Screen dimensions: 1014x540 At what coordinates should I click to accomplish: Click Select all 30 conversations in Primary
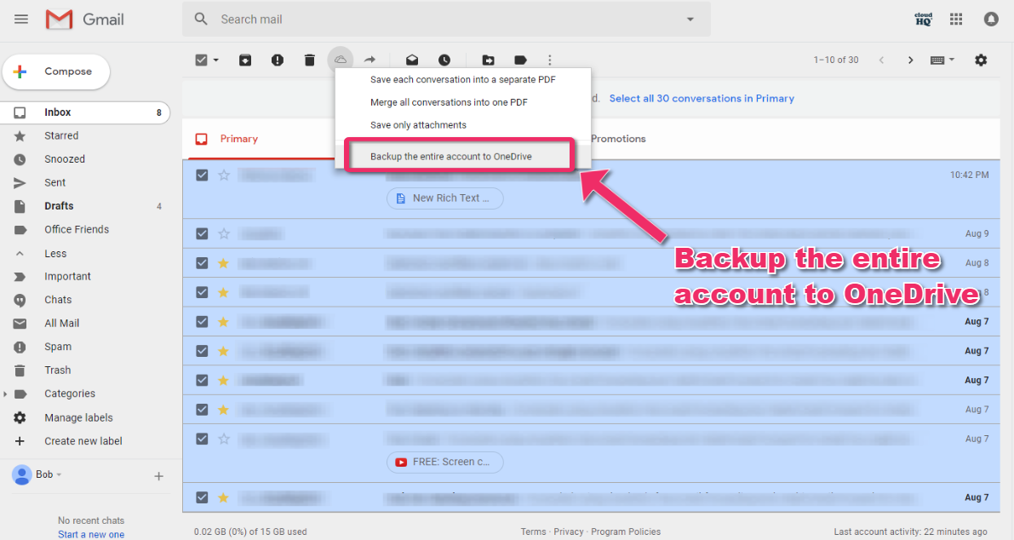click(x=702, y=98)
